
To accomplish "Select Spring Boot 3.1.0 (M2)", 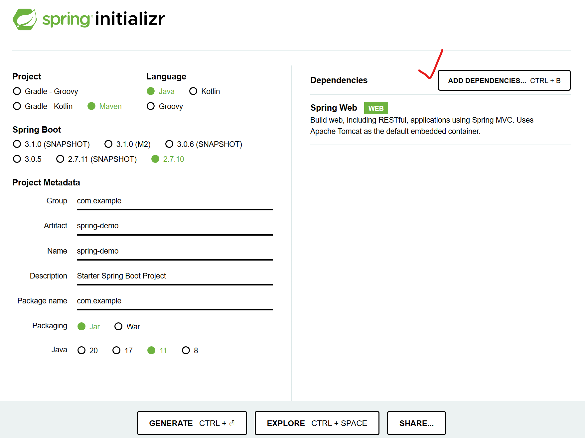I will pyautogui.click(x=127, y=144).
